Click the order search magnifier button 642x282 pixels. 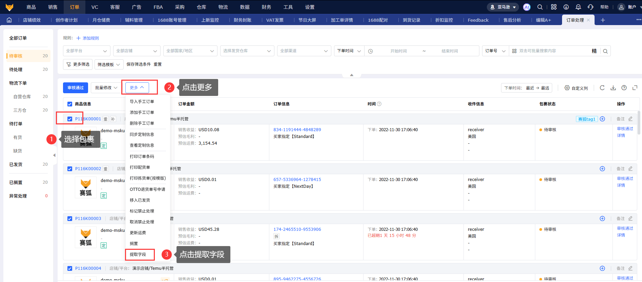(x=605, y=51)
